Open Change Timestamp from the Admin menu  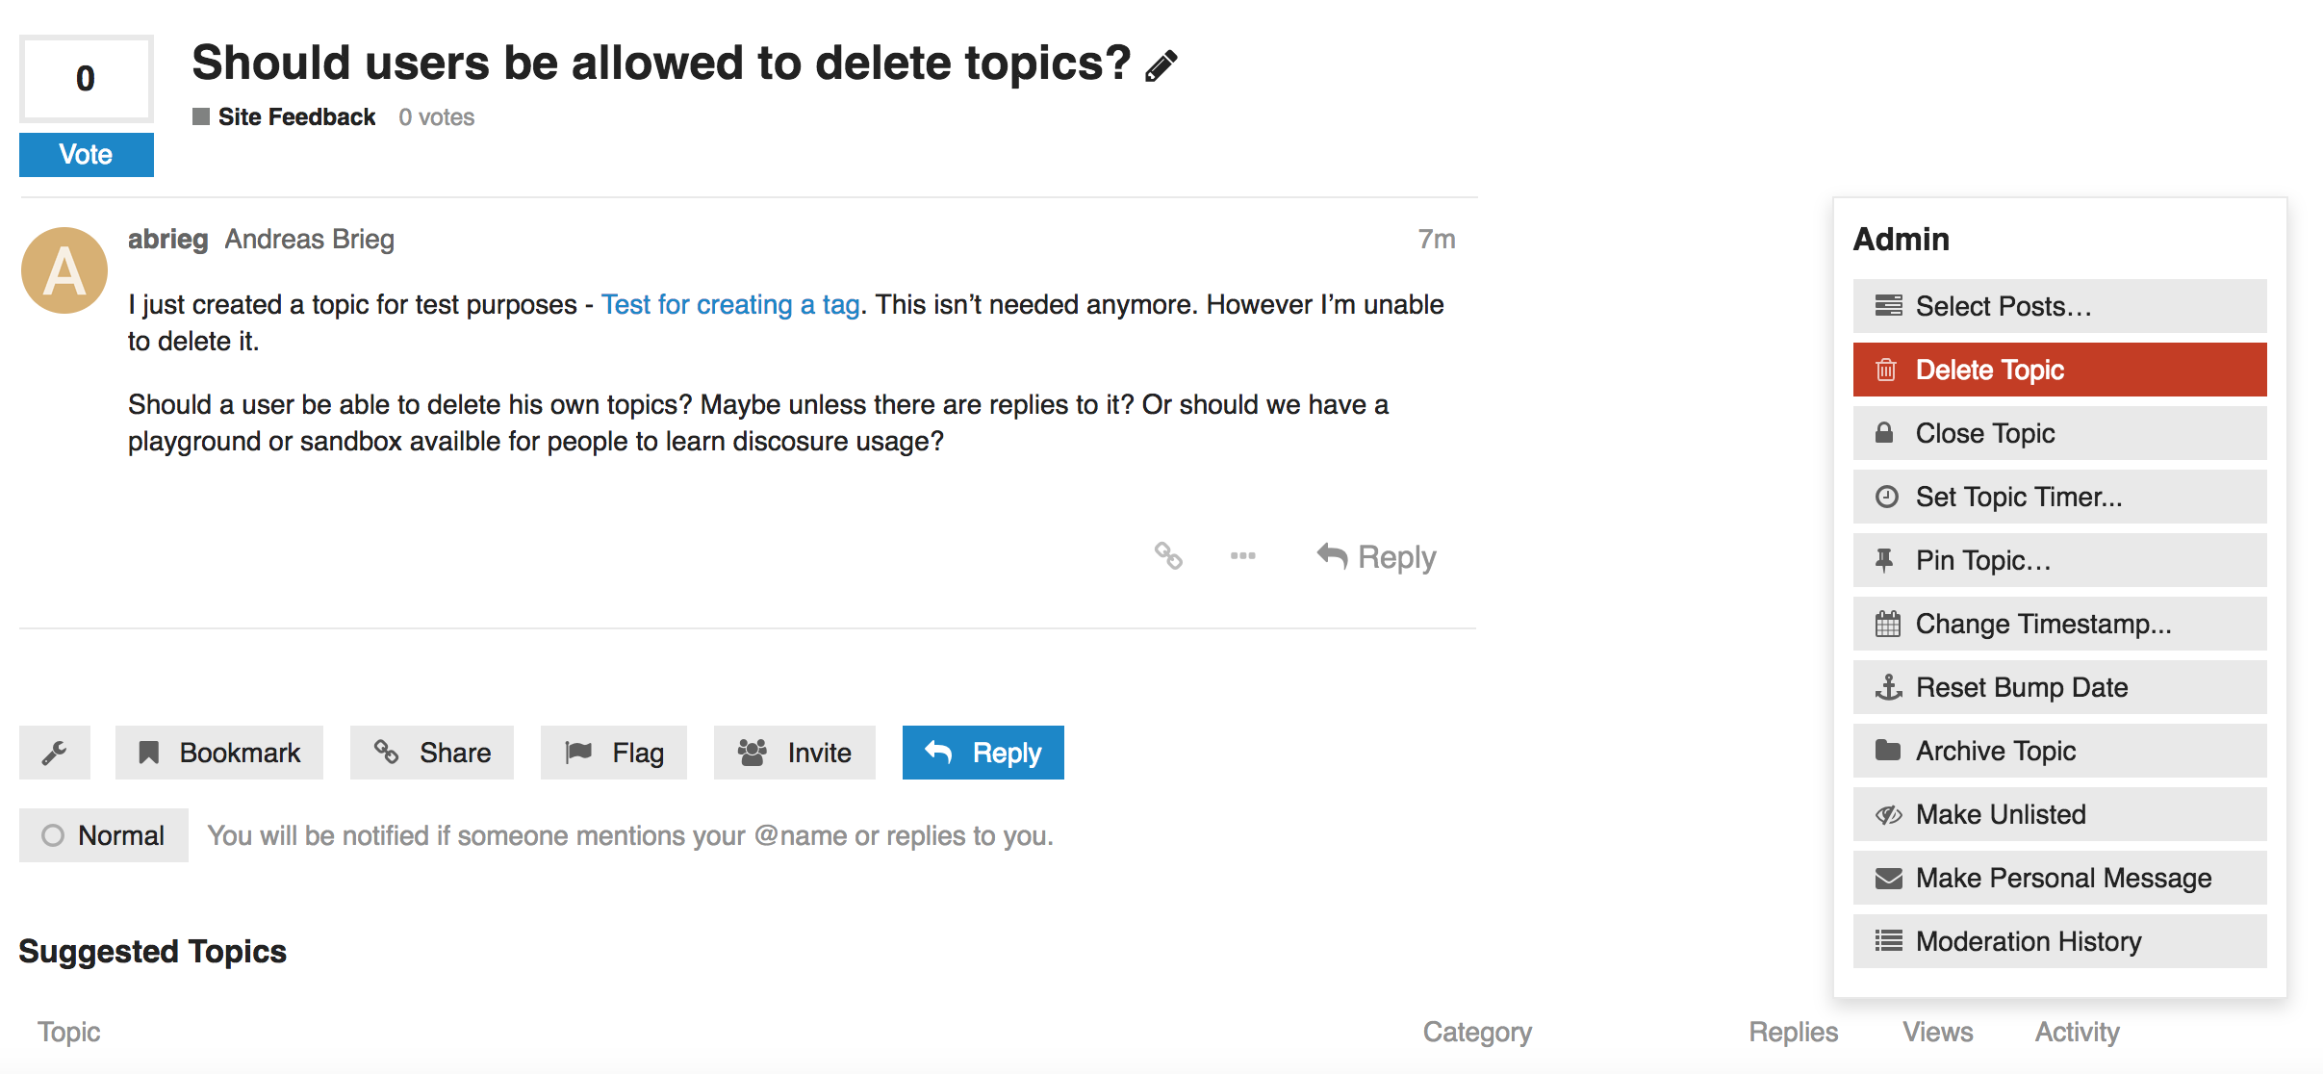click(x=2059, y=624)
